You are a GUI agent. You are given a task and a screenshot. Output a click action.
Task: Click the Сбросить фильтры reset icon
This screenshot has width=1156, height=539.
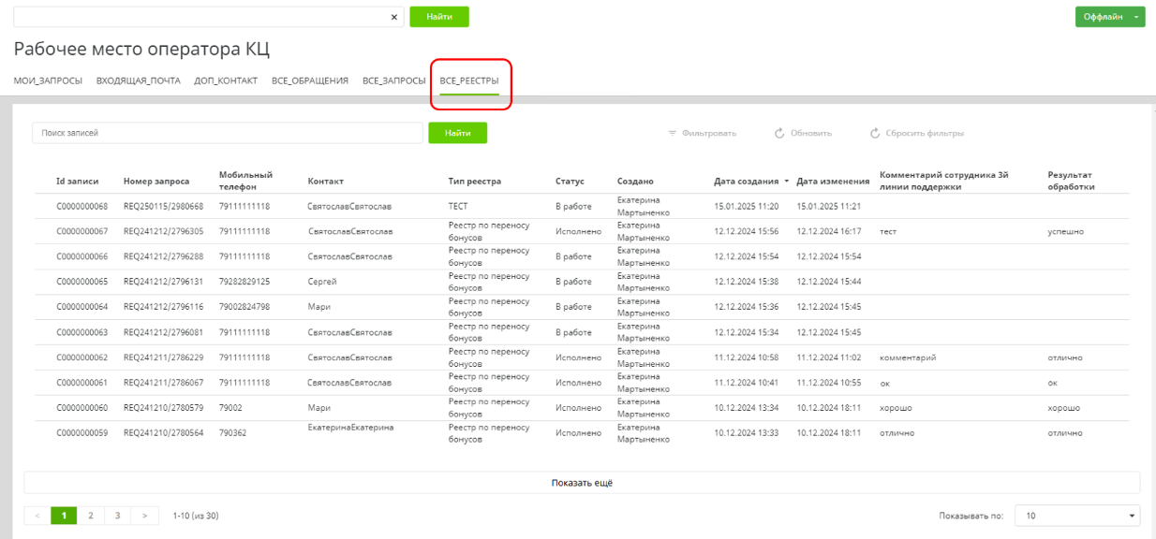(875, 134)
